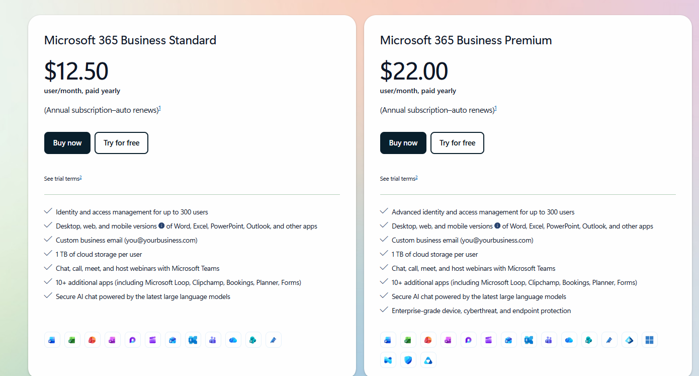Select the Microsoft Entra diamond icon
Screen dimensions: 699x376
click(x=630, y=340)
